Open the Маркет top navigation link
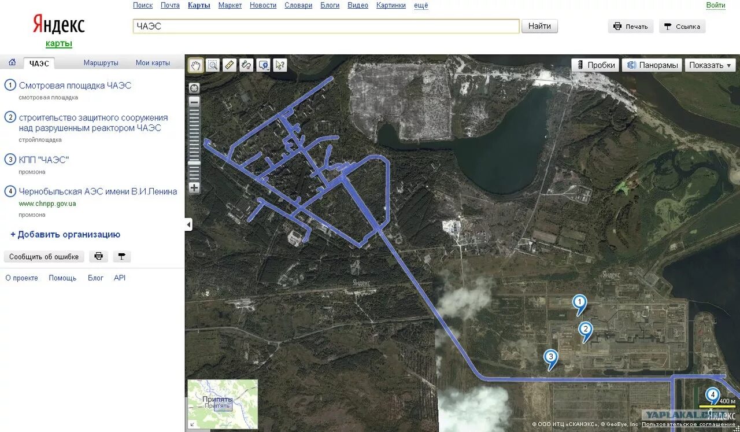 230,5
